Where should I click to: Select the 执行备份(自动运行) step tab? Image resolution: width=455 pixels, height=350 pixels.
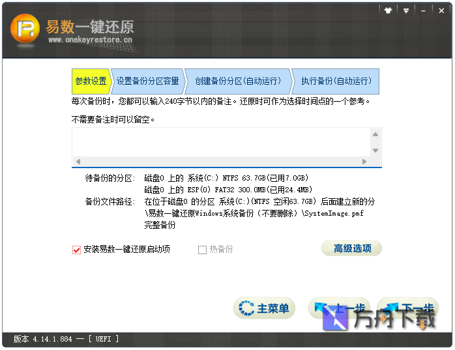pyautogui.click(x=336, y=81)
